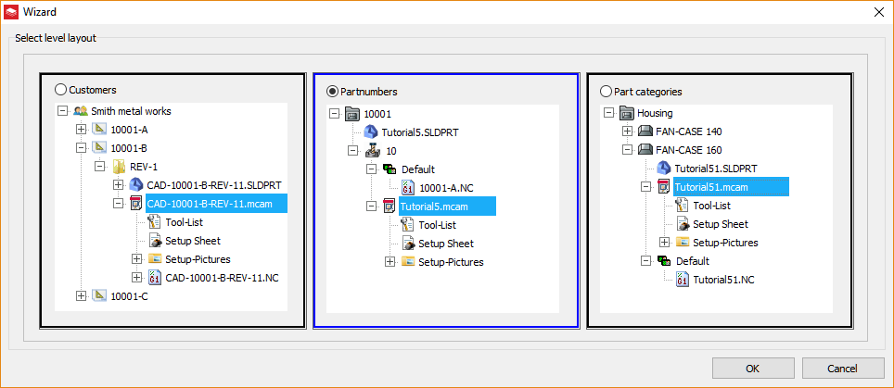The width and height of the screenshot is (894, 388).
Task: Select the Part categories radio button
Action: coord(606,92)
